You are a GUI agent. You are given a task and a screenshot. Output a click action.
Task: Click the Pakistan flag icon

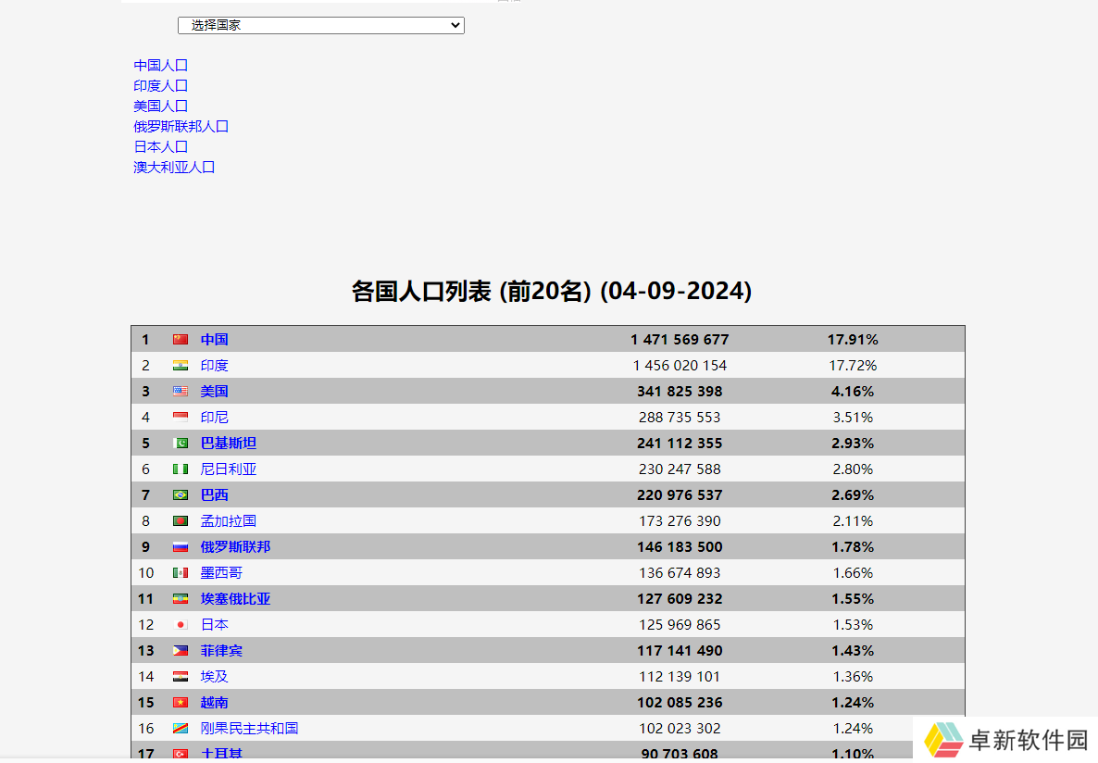(181, 444)
